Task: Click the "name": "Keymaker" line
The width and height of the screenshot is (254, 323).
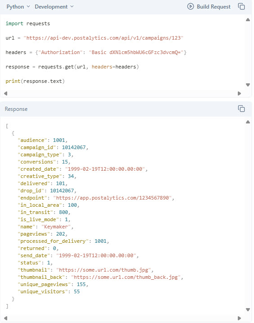Action: (x=45, y=227)
